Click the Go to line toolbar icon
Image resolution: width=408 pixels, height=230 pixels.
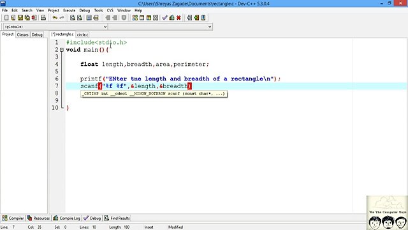tap(96, 18)
